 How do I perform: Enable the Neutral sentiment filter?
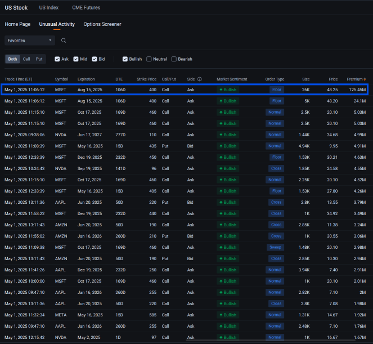pos(149,59)
